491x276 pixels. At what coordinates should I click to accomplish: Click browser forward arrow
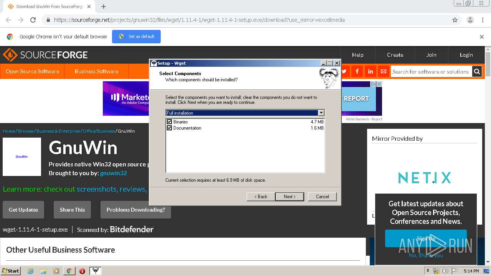(x=21, y=20)
